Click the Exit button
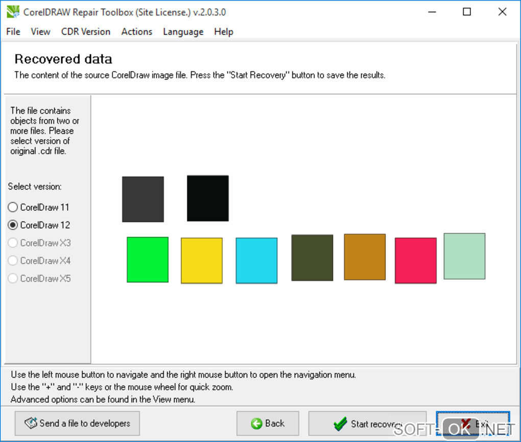This screenshot has width=521, height=442. pos(473,424)
